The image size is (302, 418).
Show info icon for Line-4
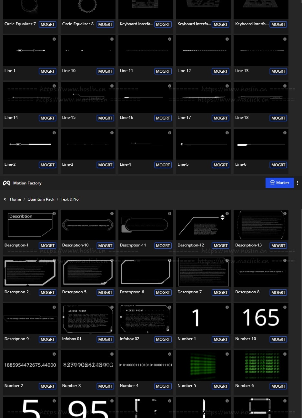click(x=170, y=133)
